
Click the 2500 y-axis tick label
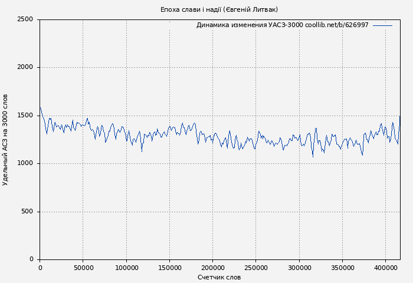point(25,19)
